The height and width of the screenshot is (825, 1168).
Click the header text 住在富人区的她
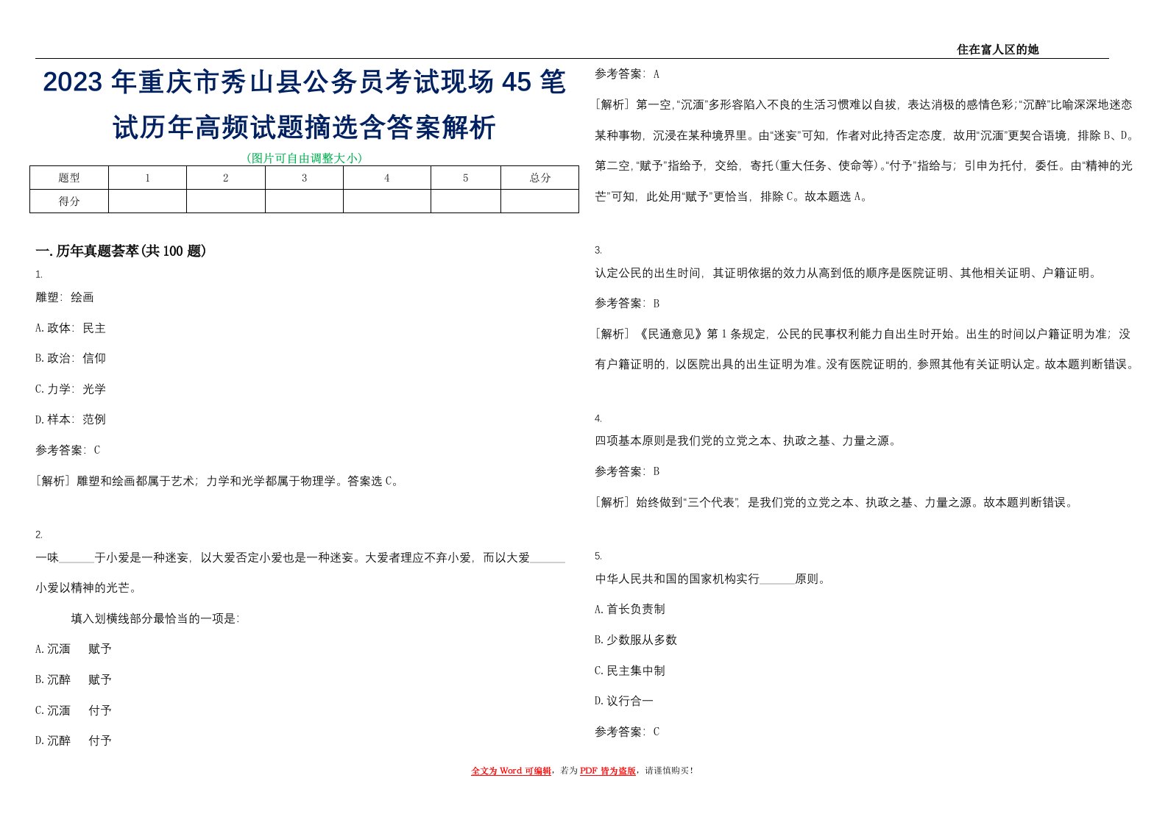pyautogui.click(x=997, y=49)
